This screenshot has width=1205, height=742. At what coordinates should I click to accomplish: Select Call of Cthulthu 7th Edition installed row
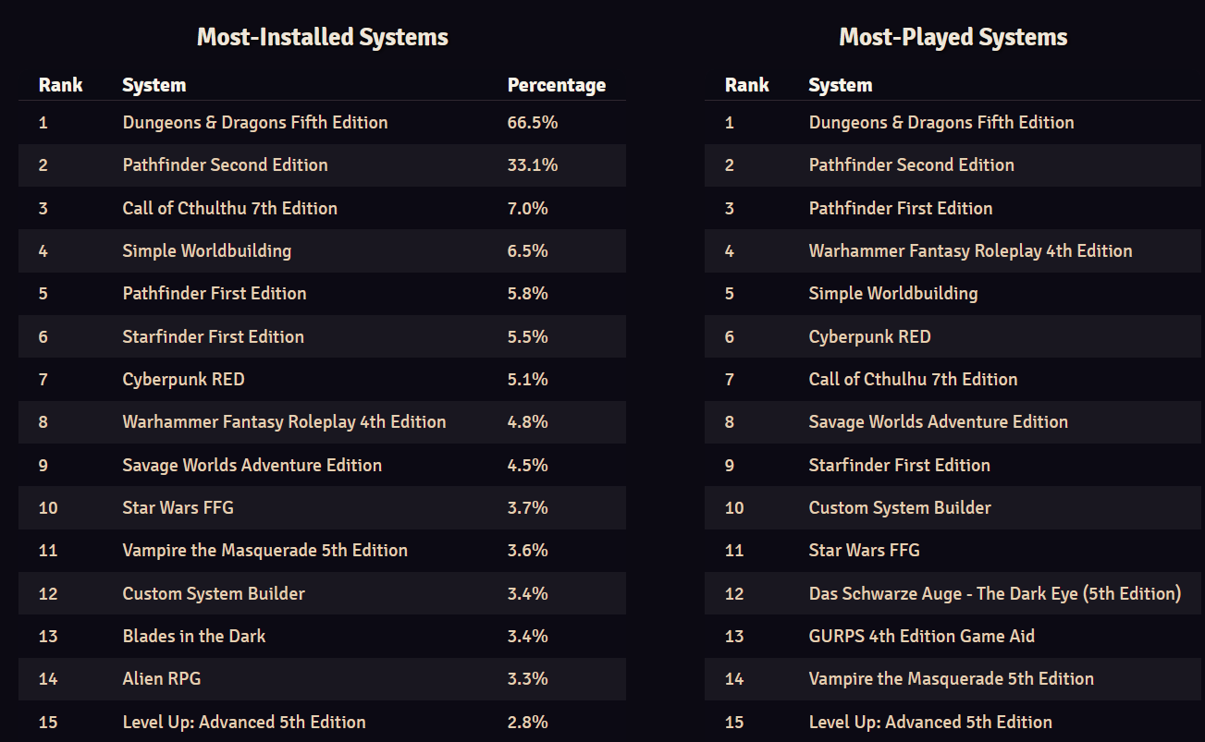click(x=229, y=208)
